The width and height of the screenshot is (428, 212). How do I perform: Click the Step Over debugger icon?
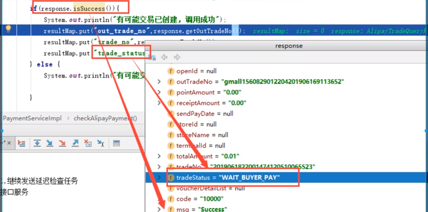(37, 143)
